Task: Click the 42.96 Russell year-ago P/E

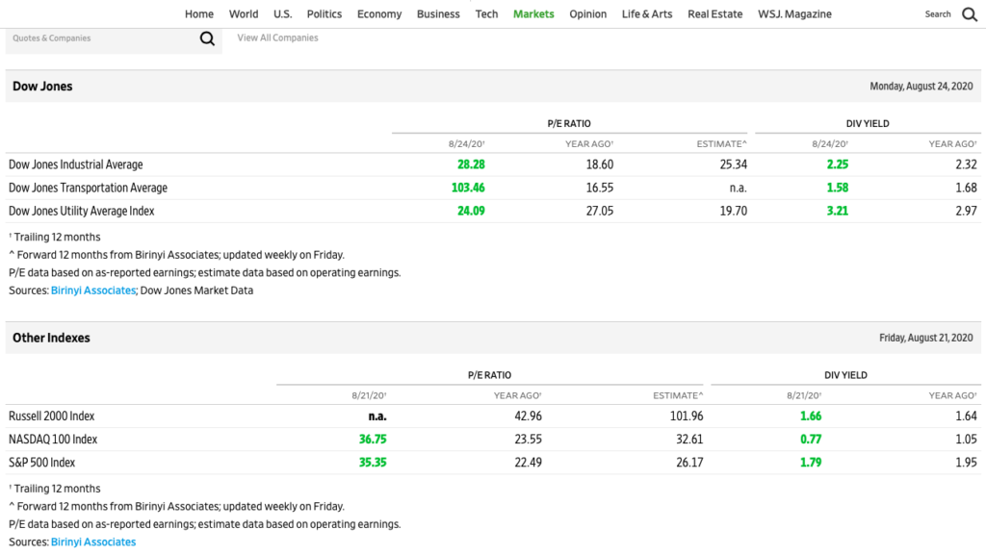Action: (x=528, y=416)
